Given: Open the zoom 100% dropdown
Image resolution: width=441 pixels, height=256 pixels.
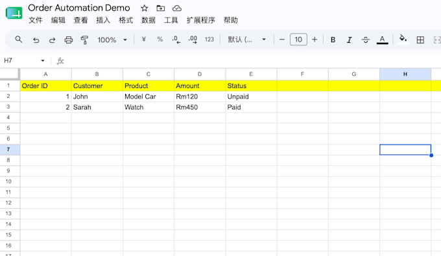Looking at the screenshot, I should (112, 40).
